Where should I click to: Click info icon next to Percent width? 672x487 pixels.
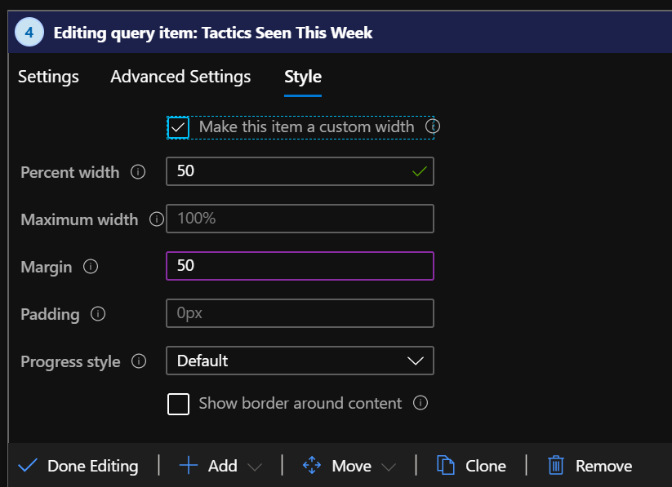click(138, 172)
